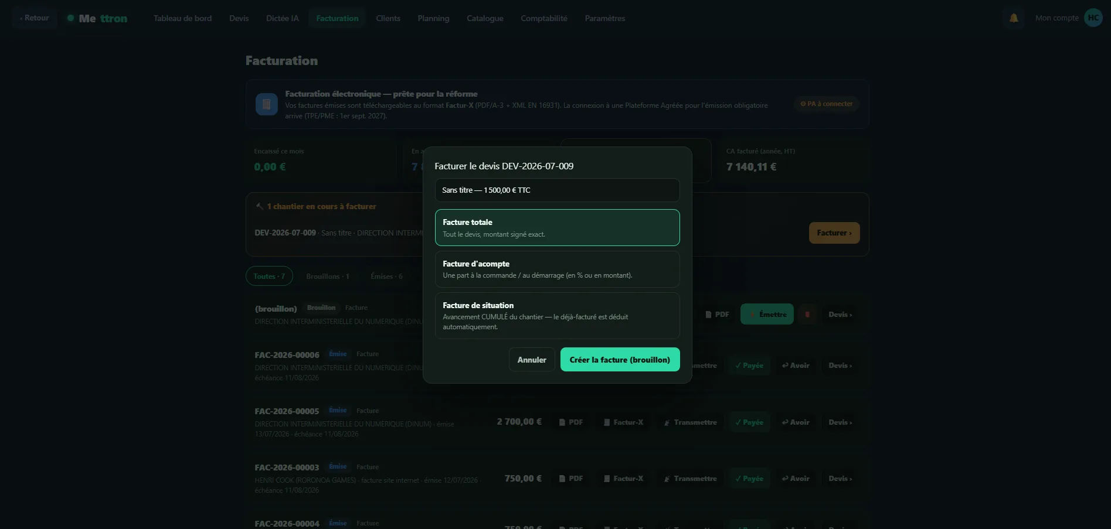Download PDF for the brouillon invoice
Viewport: 1111px width, 529px height.
[x=717, y=315]
